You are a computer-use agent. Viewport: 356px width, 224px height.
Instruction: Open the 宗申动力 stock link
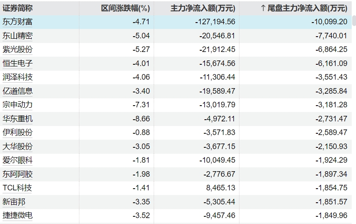point(18,105)
